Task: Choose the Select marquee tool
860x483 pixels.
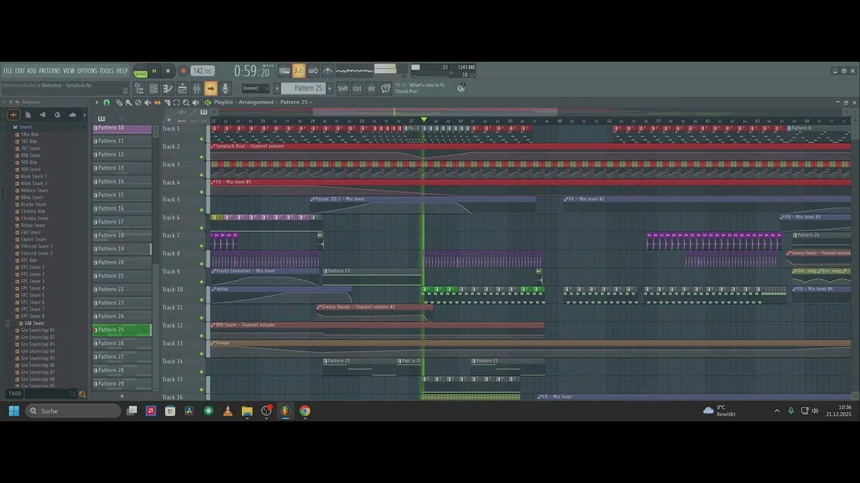Action: point(176,103)
